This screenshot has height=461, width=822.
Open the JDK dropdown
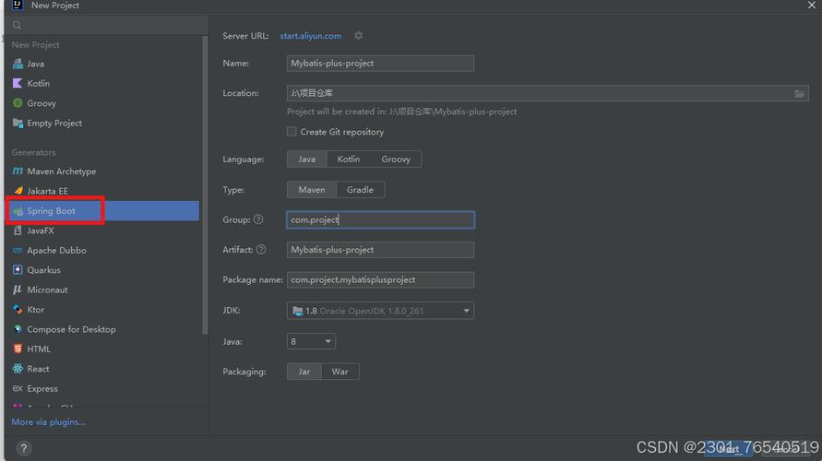coord(381,311)
